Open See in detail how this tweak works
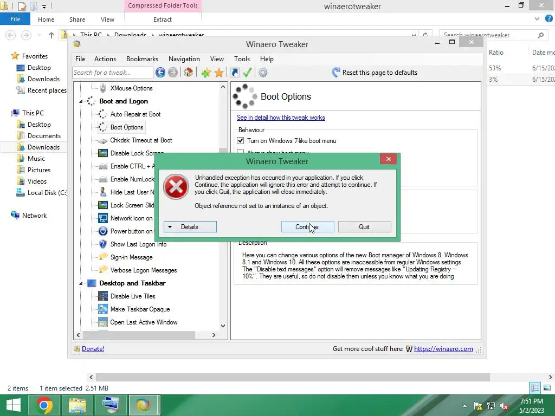 [281, 118]
